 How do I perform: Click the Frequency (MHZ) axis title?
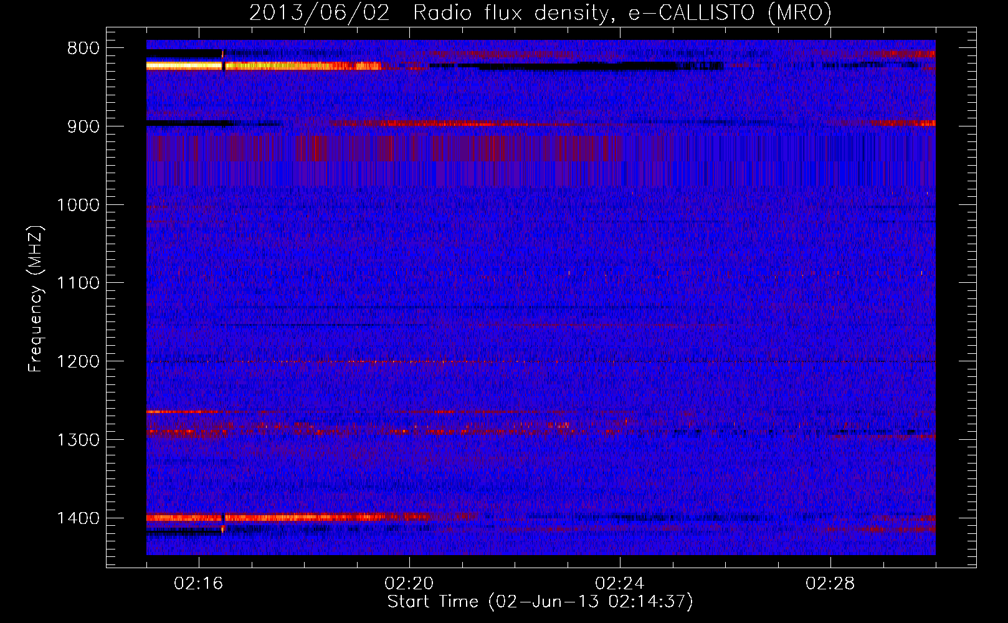coord(36,298)
